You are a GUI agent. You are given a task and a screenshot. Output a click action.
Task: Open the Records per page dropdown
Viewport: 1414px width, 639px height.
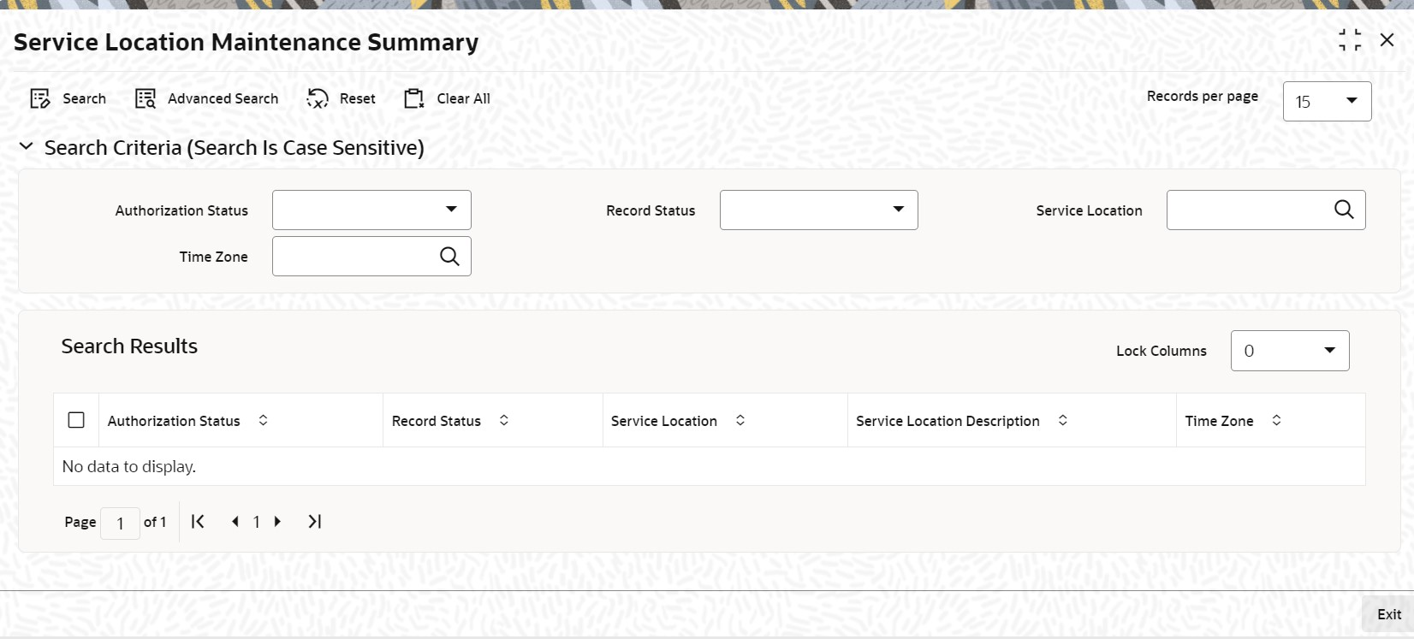click(x=1327, y=102)
